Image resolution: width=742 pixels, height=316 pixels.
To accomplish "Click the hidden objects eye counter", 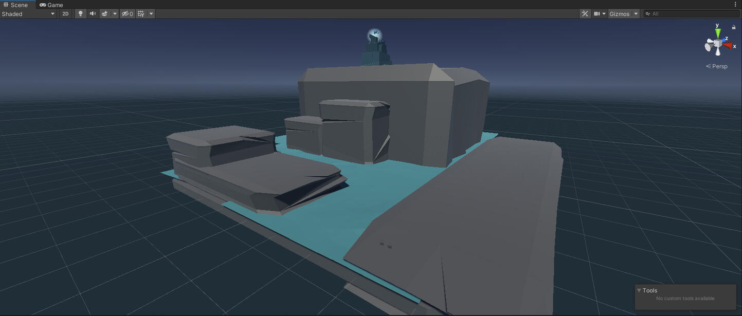I will point(126,13).
